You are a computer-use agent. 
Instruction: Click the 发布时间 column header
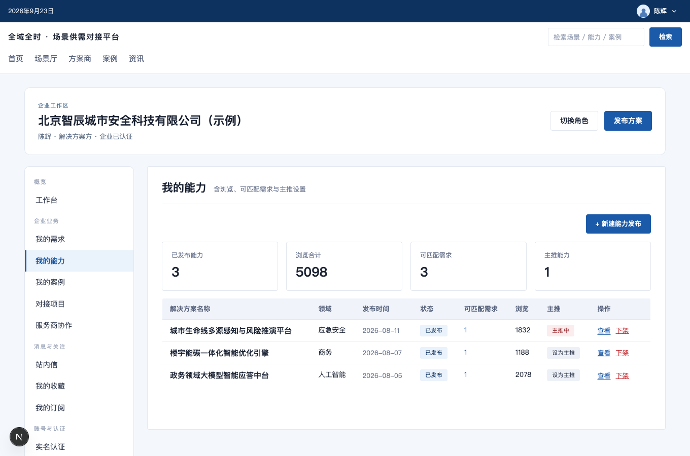coord(376,309)
